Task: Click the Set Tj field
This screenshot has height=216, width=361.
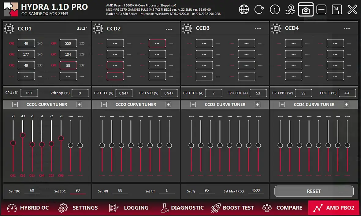Action: coord(207,191)
